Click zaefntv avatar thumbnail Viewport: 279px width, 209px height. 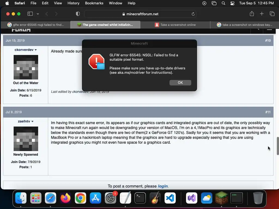coord(26,139)
